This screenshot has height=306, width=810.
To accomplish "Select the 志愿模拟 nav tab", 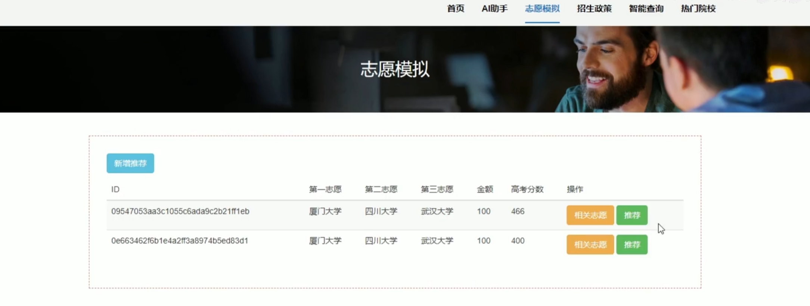I will coord(542,9).
